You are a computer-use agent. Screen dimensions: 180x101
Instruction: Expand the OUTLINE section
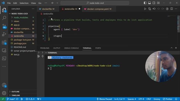coord(22,92)
